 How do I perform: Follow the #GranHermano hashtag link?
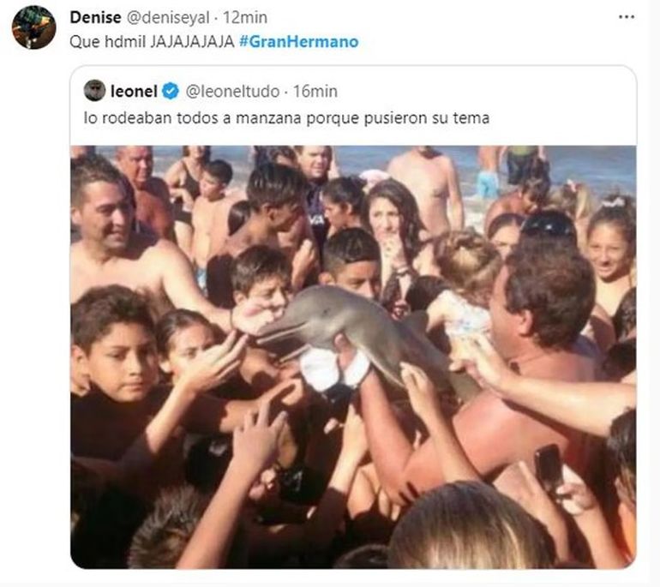(x=298, y=41)
